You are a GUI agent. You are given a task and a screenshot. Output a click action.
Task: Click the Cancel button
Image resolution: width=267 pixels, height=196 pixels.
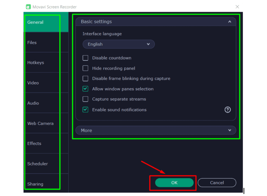[217, 183]
